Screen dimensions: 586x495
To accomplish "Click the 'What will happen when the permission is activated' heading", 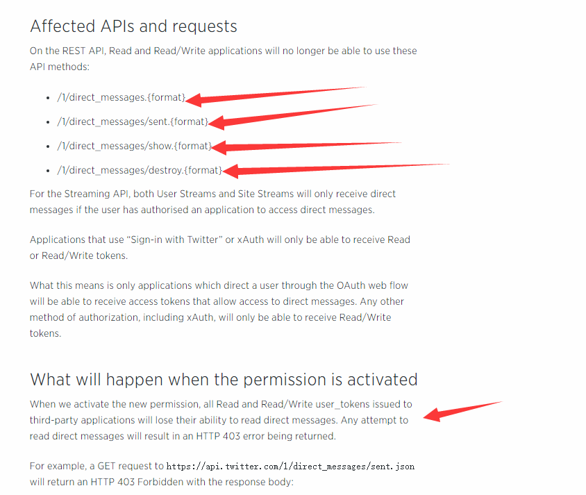I will click(224, 380).
